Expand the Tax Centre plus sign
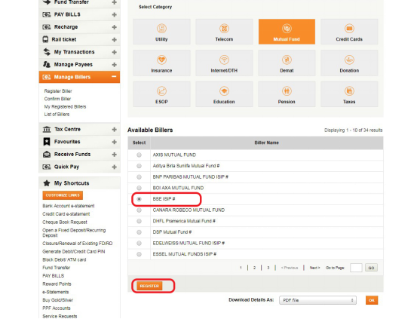This screenshot has height=319, width=417. pos(115,130)
